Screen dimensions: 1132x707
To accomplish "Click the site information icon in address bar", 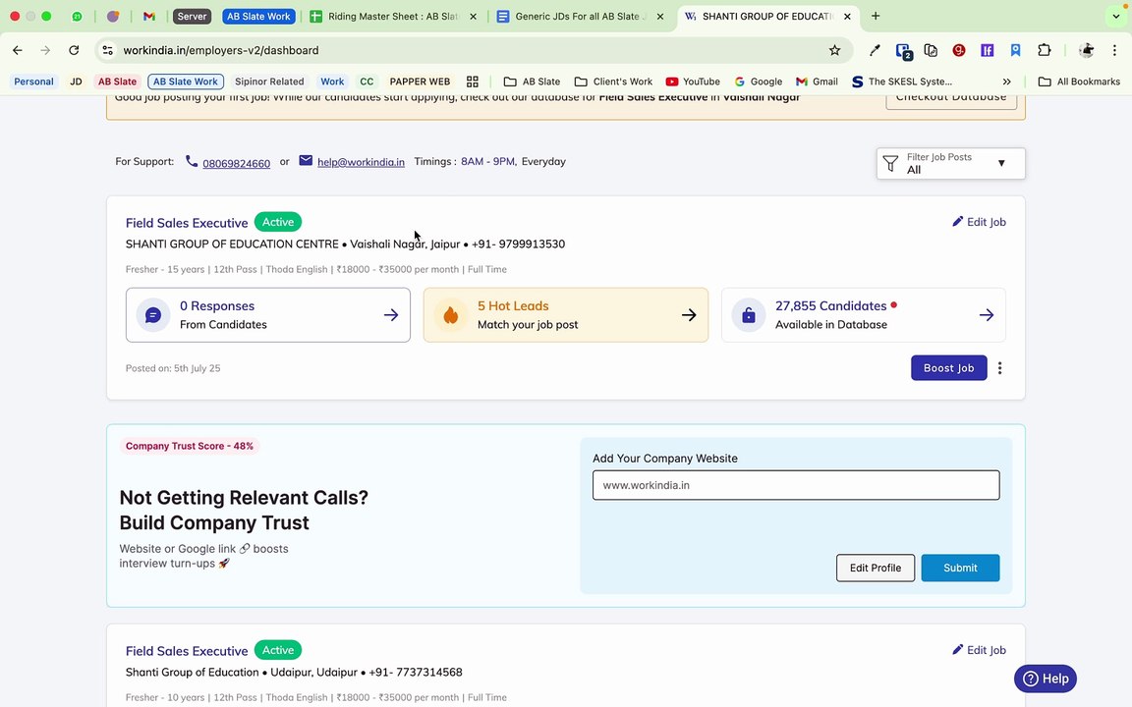I will (x=107, y=50).
